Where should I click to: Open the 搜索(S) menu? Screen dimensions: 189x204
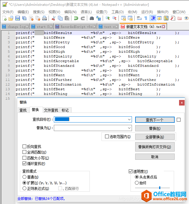39,12
